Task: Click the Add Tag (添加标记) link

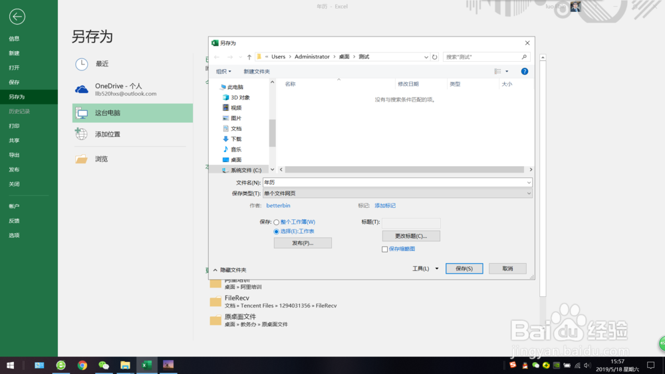Action: click(385, 205)
